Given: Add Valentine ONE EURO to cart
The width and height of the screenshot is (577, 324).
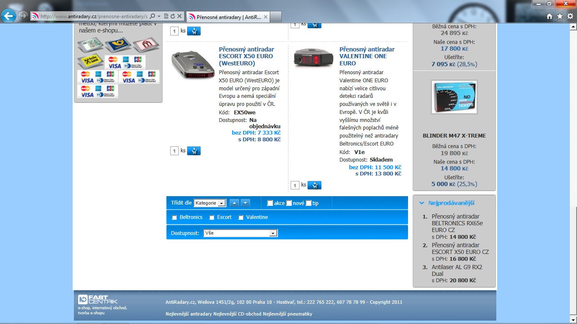Looking at the screenshot, I should tap(314, 185).
